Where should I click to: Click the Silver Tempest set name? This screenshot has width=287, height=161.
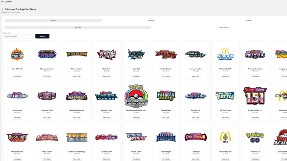pyautogui.click(x=166, y=152)
